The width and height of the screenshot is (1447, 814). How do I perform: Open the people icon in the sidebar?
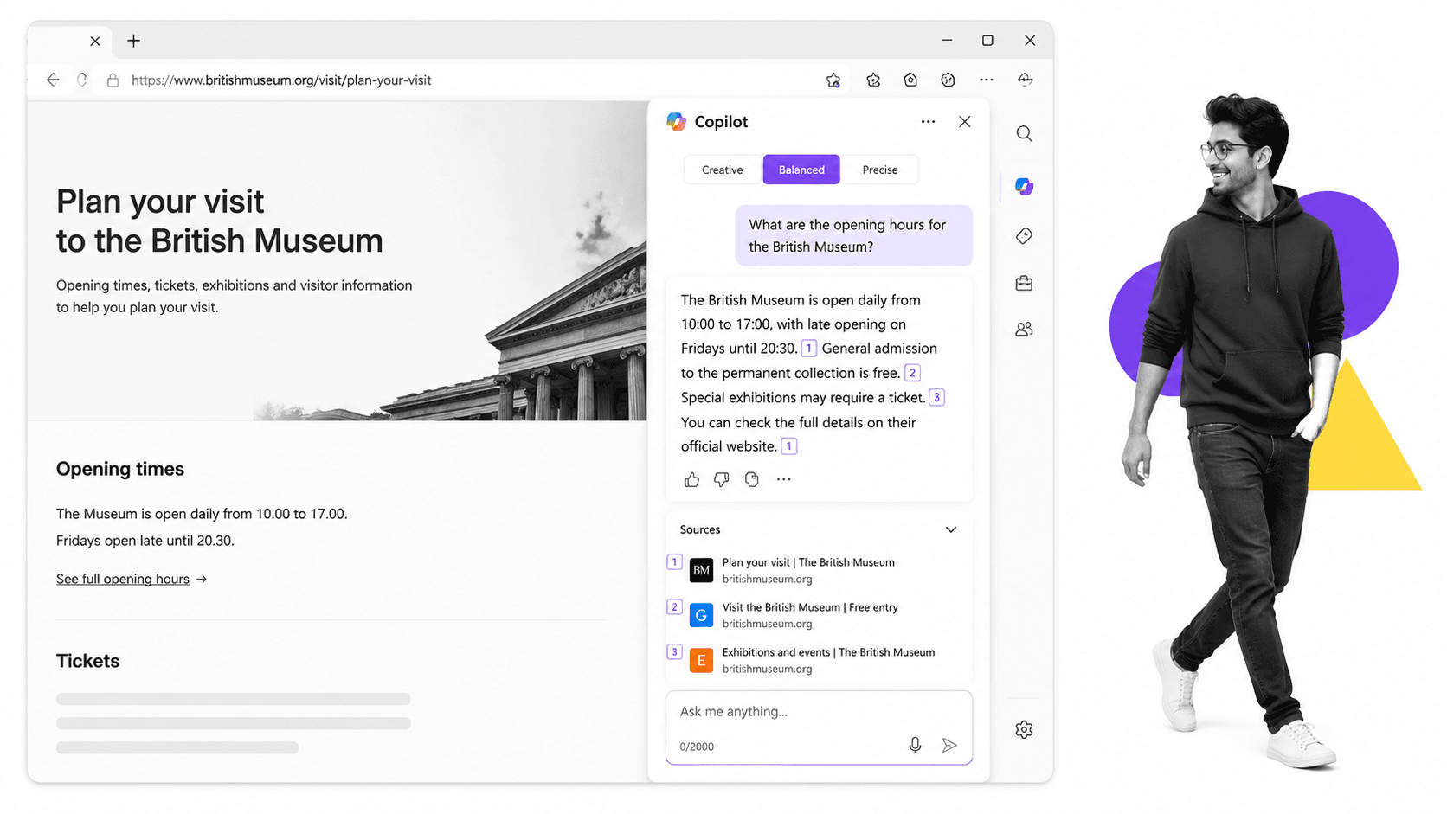[x=1024, y=330]
